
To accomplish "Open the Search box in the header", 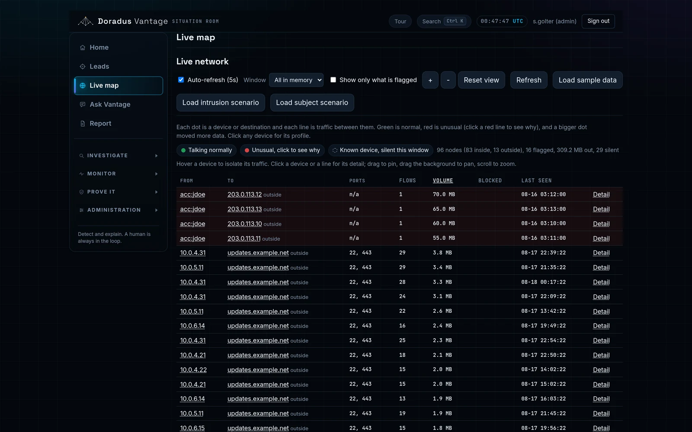I will [x=444, y=21].
